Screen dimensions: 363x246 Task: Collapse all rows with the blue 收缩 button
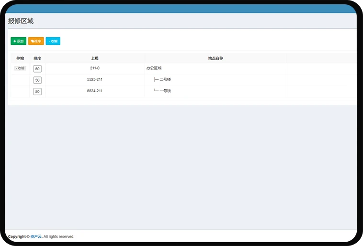point(53,41)
